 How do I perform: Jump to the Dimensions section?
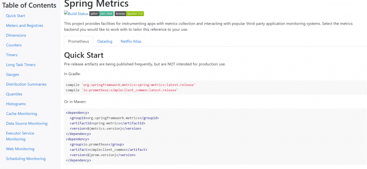[16, 35]
